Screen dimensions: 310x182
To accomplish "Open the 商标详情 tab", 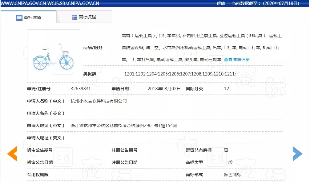I will tap(32, 17).
